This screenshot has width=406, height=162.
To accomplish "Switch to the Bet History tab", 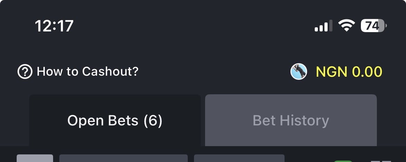I will click(291, 120).
